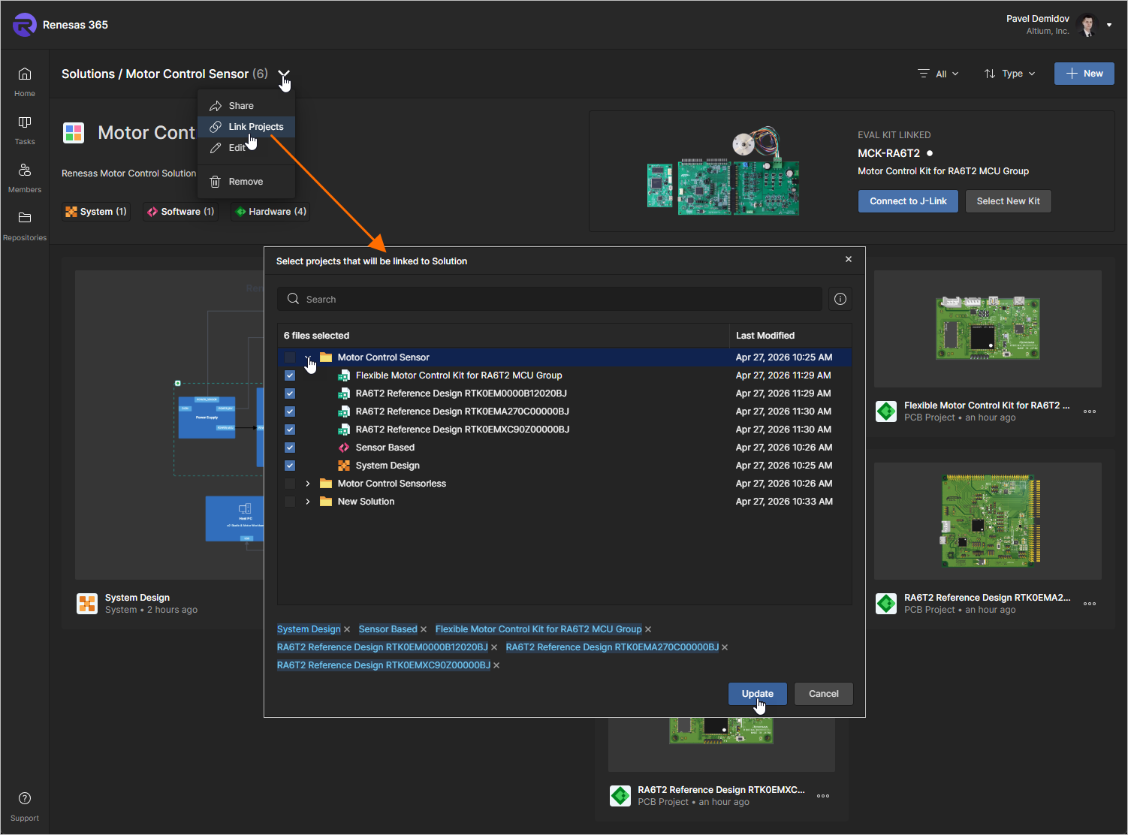Uncheck the Sensor Based project checkbox
This screenshot has height=835, width=1128.
(290, 448)
